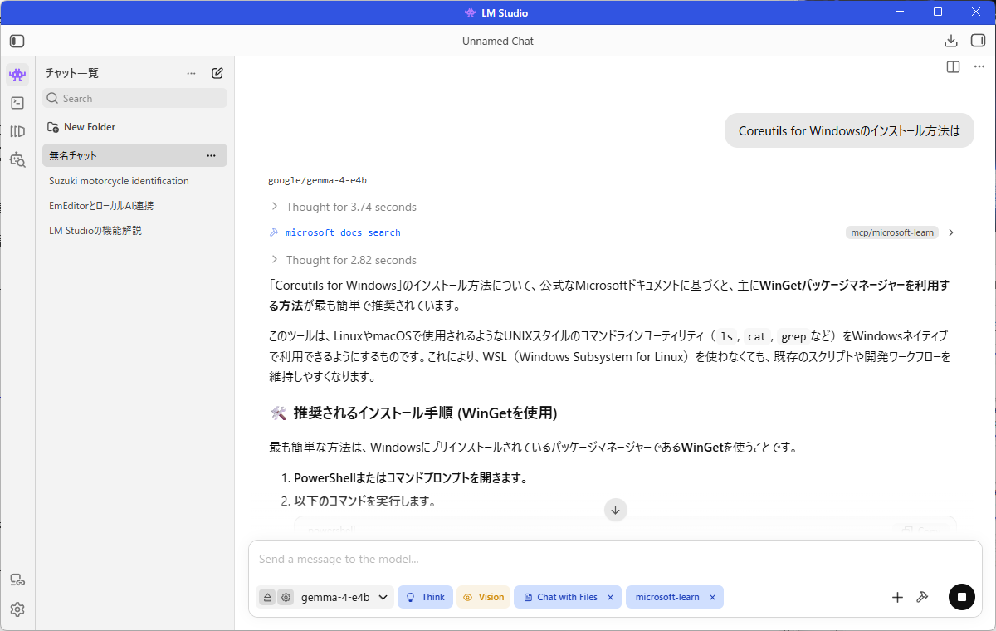
Task: Open EmEditorとローカルAI連携 chat
Action: coord(101,206)
